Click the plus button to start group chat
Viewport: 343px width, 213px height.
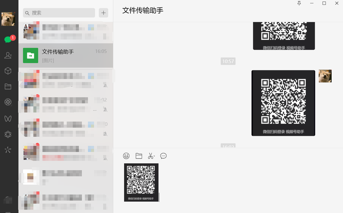pos(103,13)
